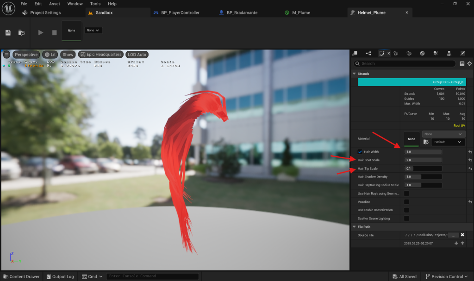The height and width of the screenshot is (281, 474).
Task: Reset Hair Width to default value
Action: [470, 152]
